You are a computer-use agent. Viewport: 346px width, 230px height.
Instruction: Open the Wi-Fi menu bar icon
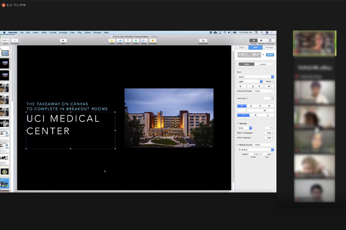(225, 32)
